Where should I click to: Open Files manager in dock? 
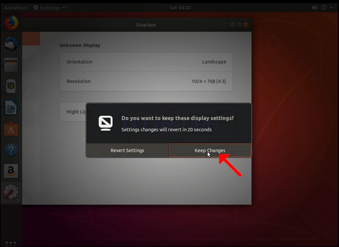click(11, 65)
